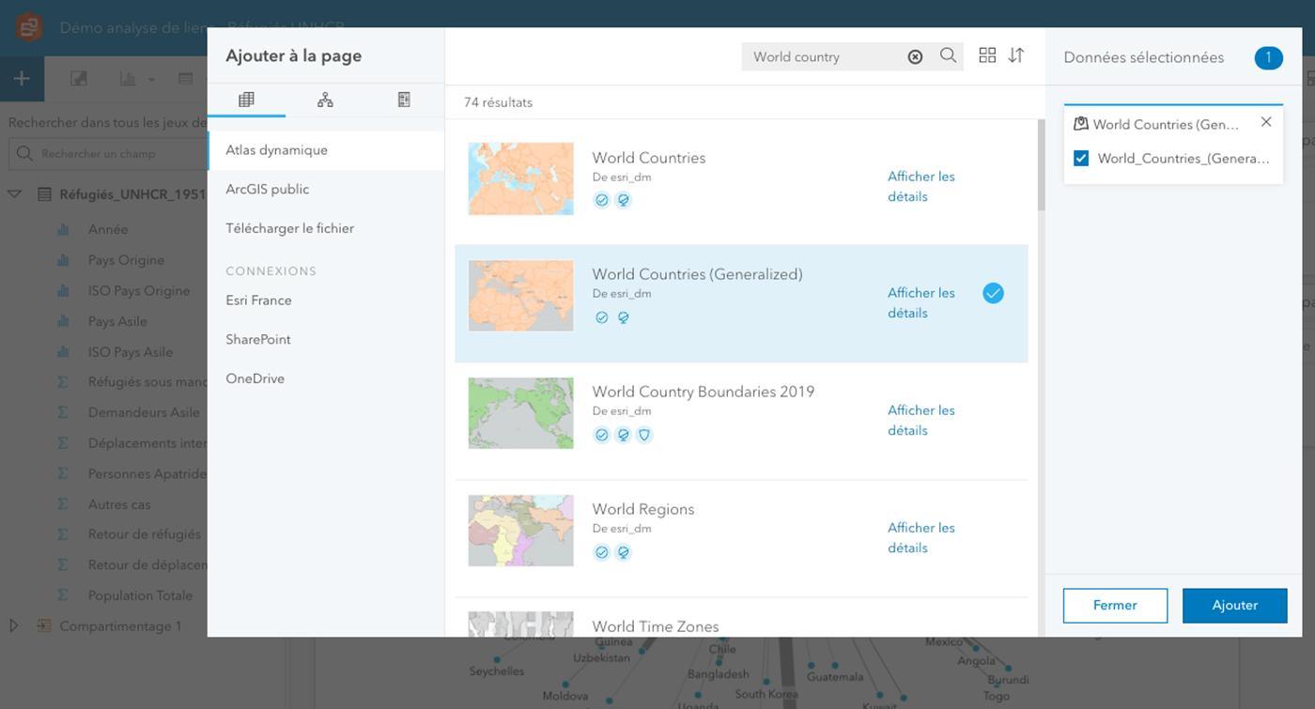Click the map button in background toolbar

79,79
